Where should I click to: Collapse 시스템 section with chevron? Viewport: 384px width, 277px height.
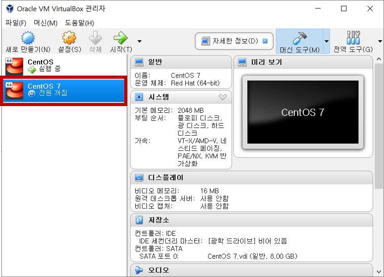[223, 97]
